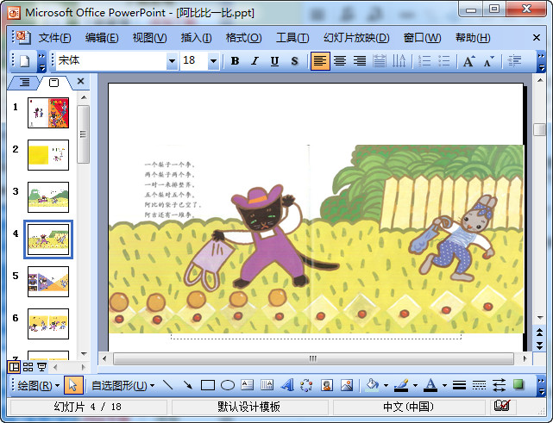
Task: Expand the standard toolbar options
Action: pos(41,62)
